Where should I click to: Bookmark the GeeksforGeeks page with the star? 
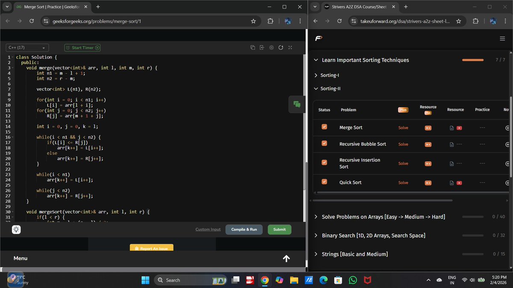(x=253, y=21)
